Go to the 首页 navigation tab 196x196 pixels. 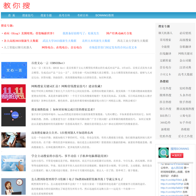pos(11,15)
